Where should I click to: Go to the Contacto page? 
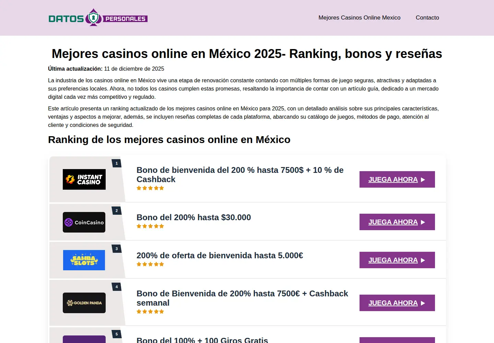pyautogui.click(x=427, y=17)
